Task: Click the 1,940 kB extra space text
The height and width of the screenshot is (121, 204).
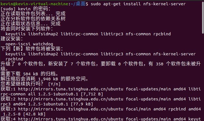Action: point(48,79)
